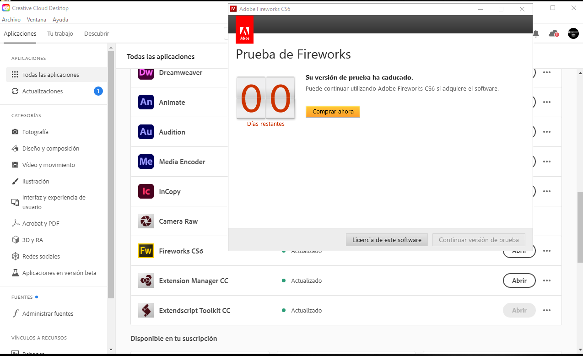Click Abrir for Fireworks CS6
This screenshot has width=583, height=356.
point(519,254)
